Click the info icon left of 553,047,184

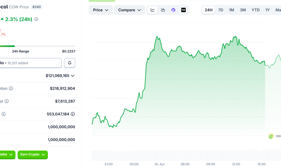tap(3, 114)
